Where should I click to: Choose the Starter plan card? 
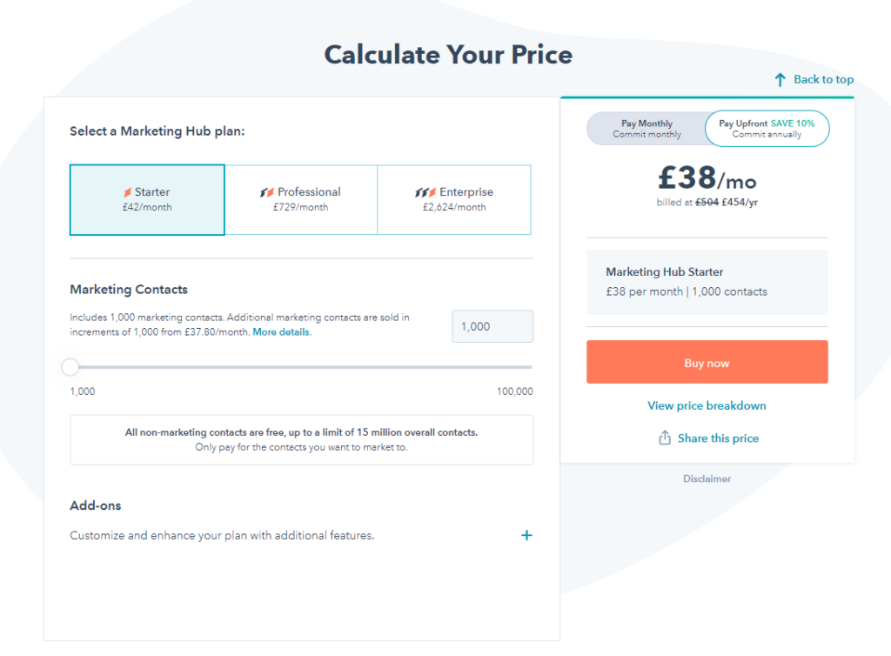146,199
